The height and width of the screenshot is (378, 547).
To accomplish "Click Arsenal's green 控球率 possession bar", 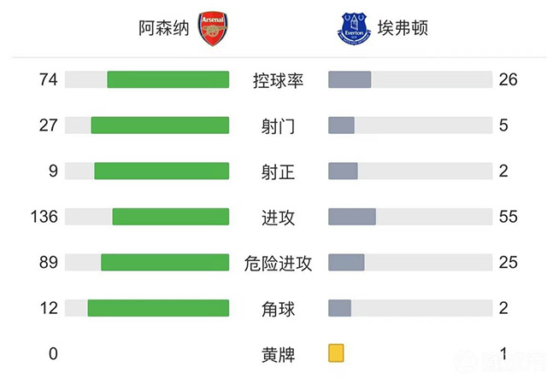I will click(168, 79).
